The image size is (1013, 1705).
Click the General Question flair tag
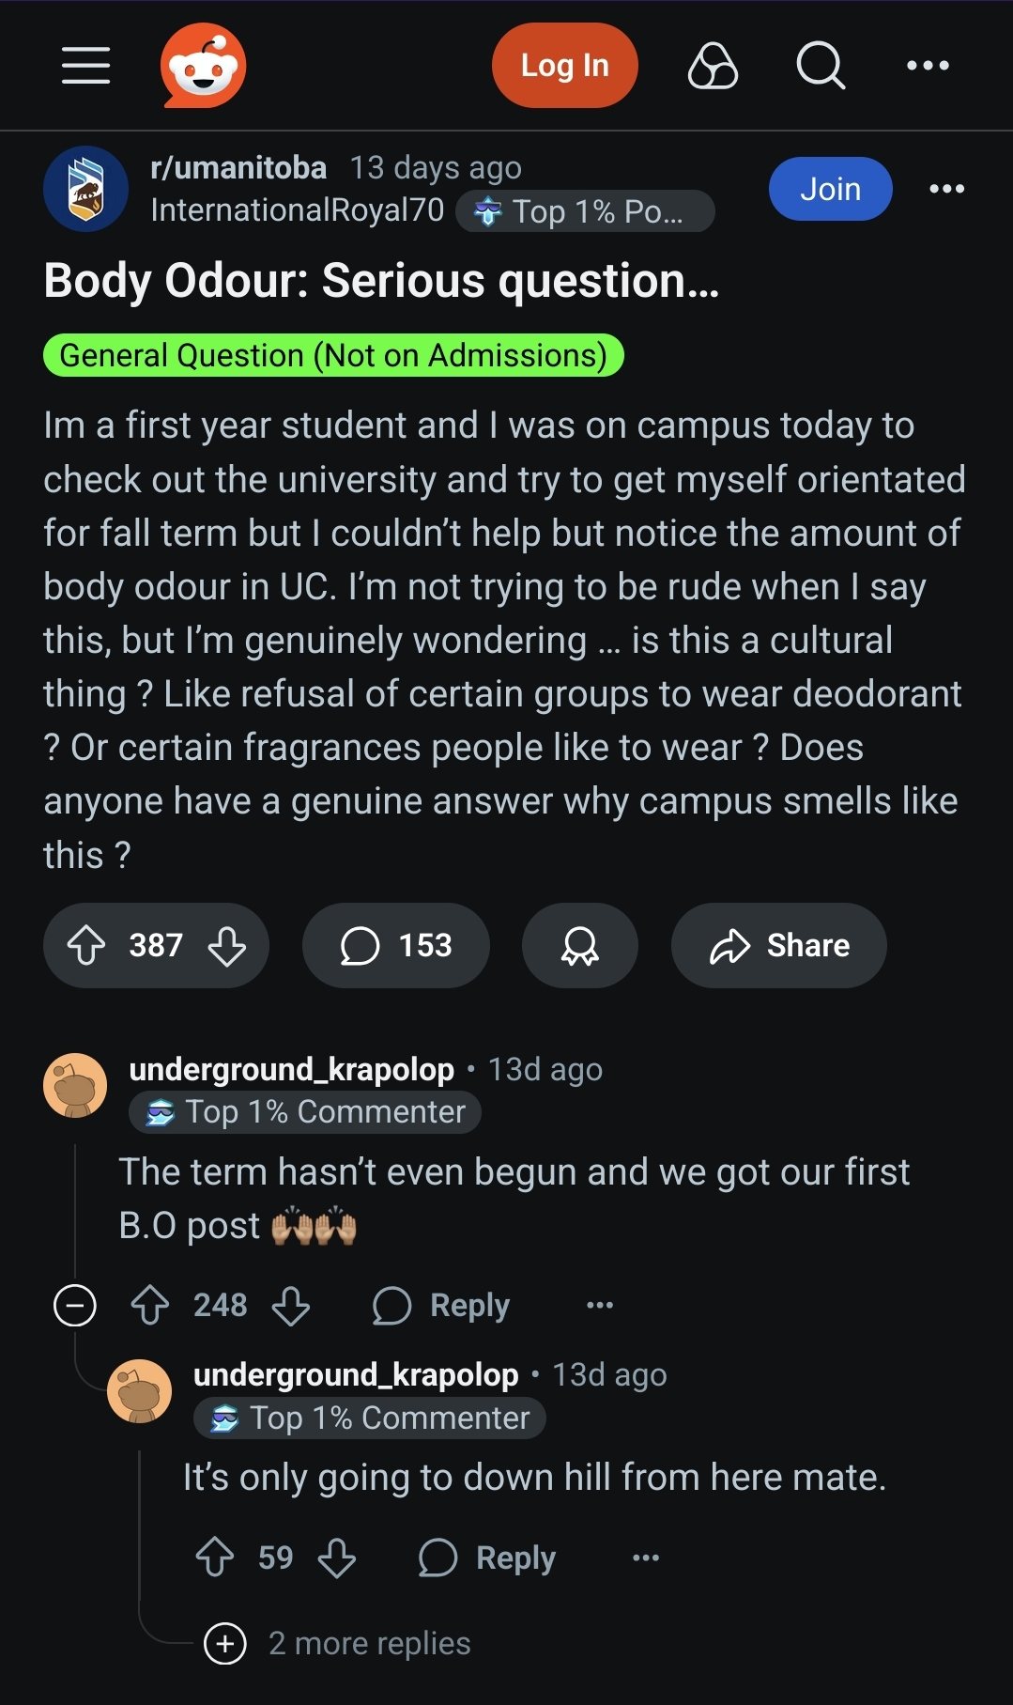pyautogui.click(x=333, y=355)
